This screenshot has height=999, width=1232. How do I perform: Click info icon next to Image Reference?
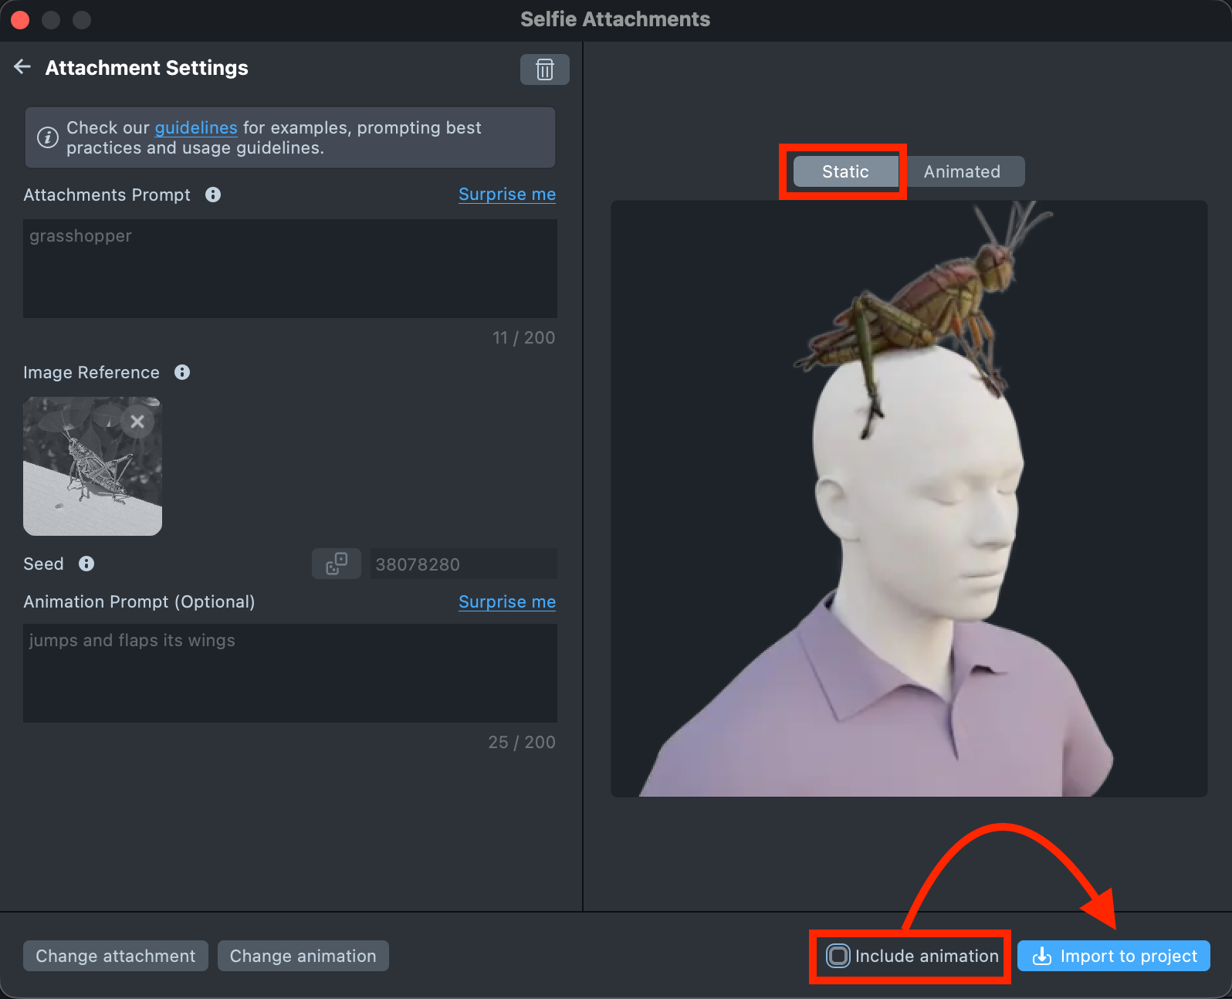[x=182, y=372]
